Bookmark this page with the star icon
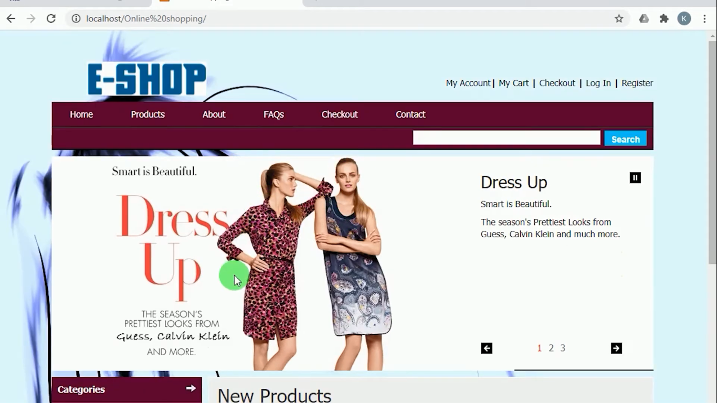The height and width of the screenshot is (403, 717). click(x=619, y=19)
